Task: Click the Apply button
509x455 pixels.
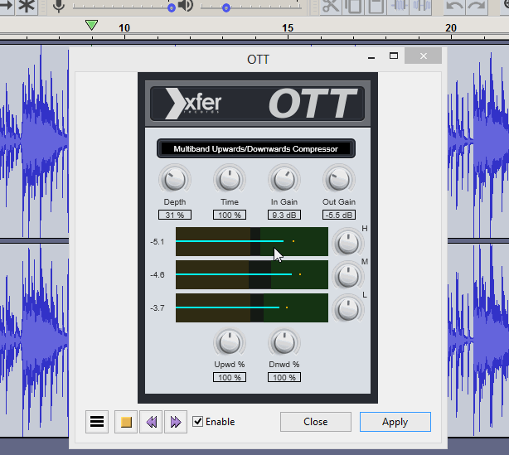Action: click(x=395, y=422)
